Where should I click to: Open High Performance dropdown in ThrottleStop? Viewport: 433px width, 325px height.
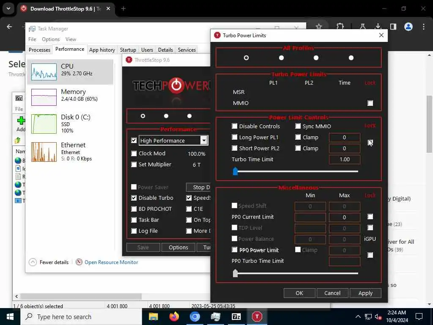pyautogui.click(x=204, y=140)
